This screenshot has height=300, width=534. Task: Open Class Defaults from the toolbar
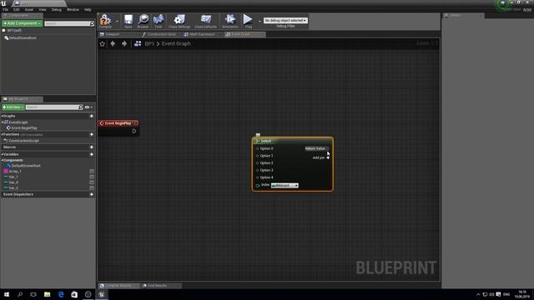[206, 21]
